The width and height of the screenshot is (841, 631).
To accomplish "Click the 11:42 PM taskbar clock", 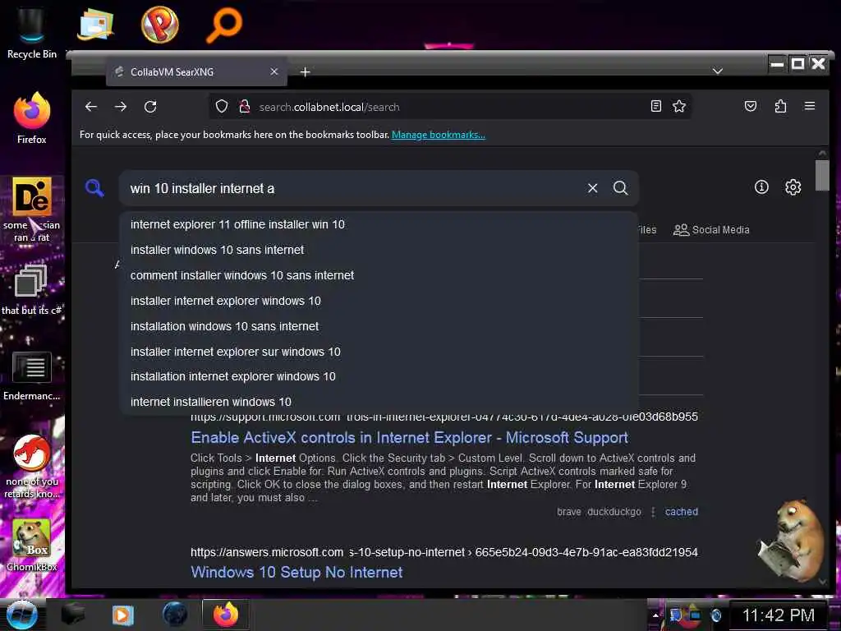I will [778, 615].
